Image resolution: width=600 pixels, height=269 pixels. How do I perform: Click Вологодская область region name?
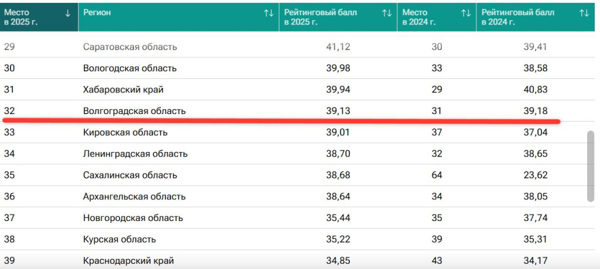point(129,68)
